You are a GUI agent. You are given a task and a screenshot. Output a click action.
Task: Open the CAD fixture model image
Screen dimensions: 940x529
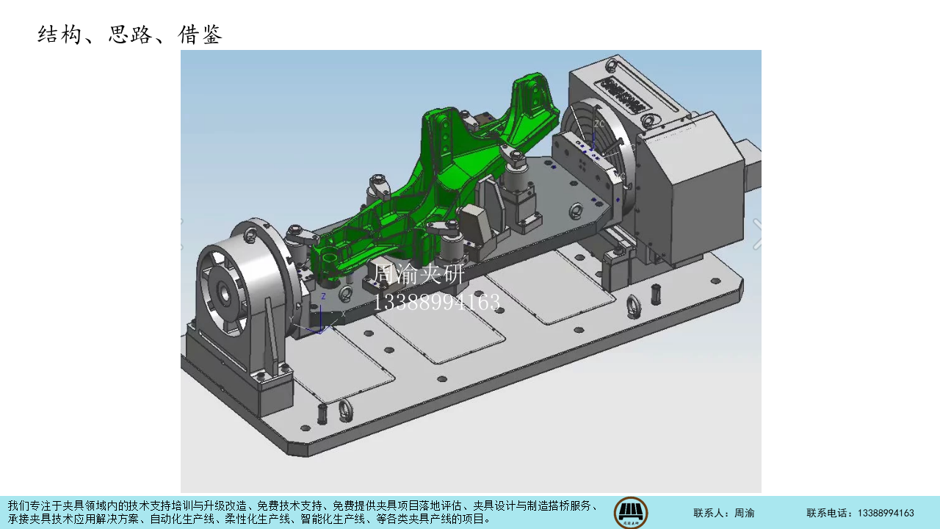click(x=471, y=271)
